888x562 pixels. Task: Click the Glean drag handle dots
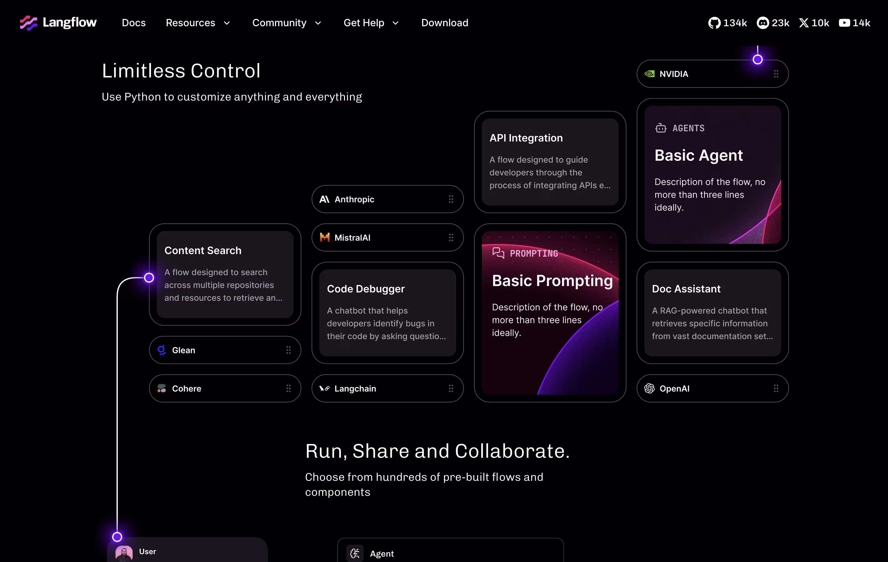tap(288, 350)
